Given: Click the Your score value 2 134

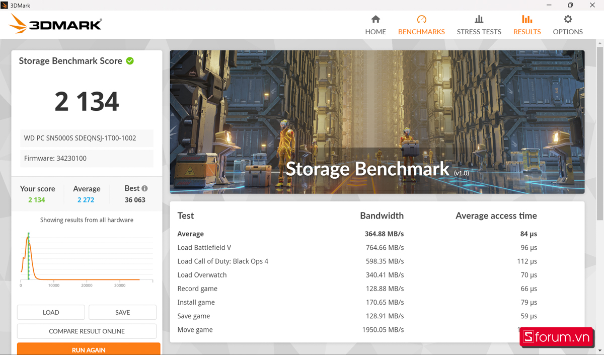Looking at the screenshot, I should (37, 200).
